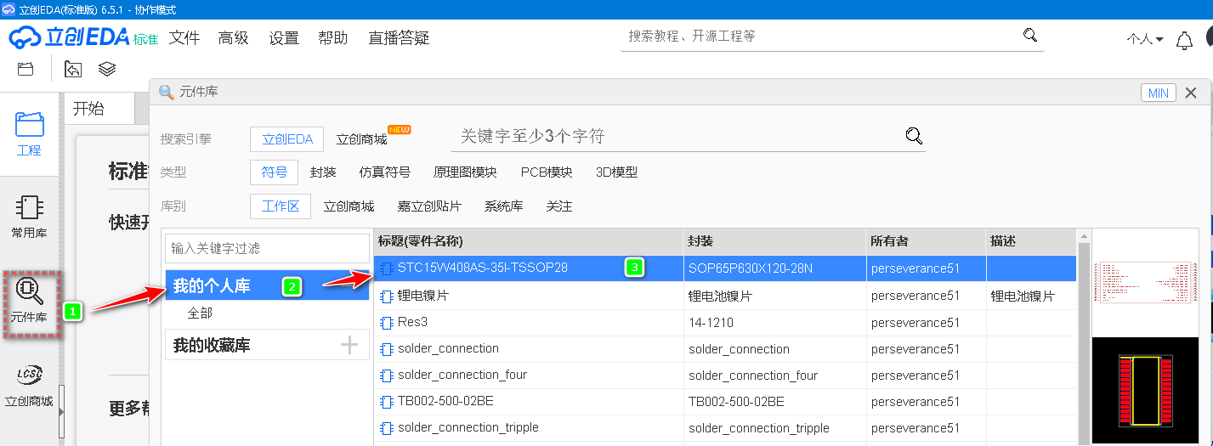
Task: Open the 高级 menu
Action: tap(234, 38)
